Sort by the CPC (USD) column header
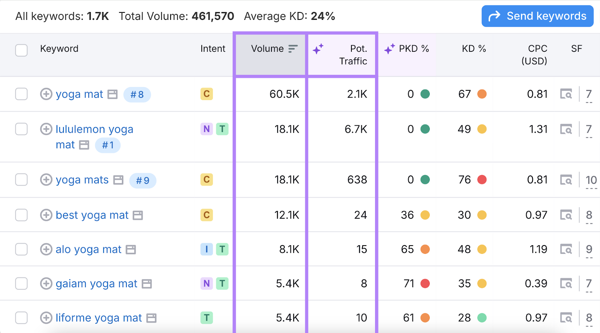Viewport: 600px width, 333px height. tap(534, 54)
